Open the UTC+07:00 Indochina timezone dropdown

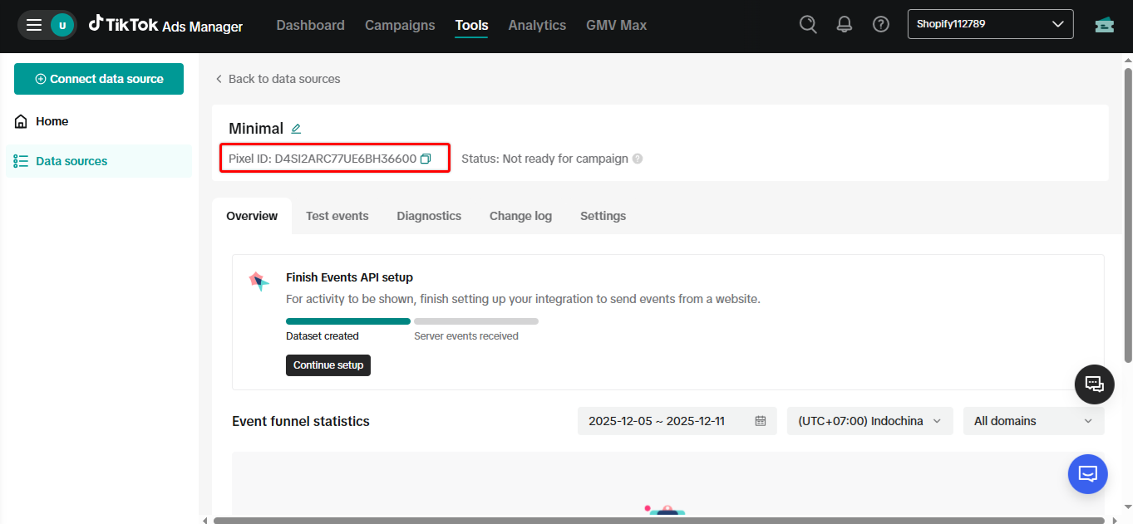(x=869, y=421)
